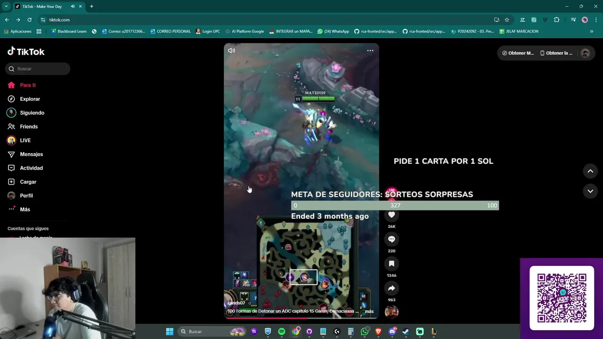Open comments with the speech bubble icon

391,239
